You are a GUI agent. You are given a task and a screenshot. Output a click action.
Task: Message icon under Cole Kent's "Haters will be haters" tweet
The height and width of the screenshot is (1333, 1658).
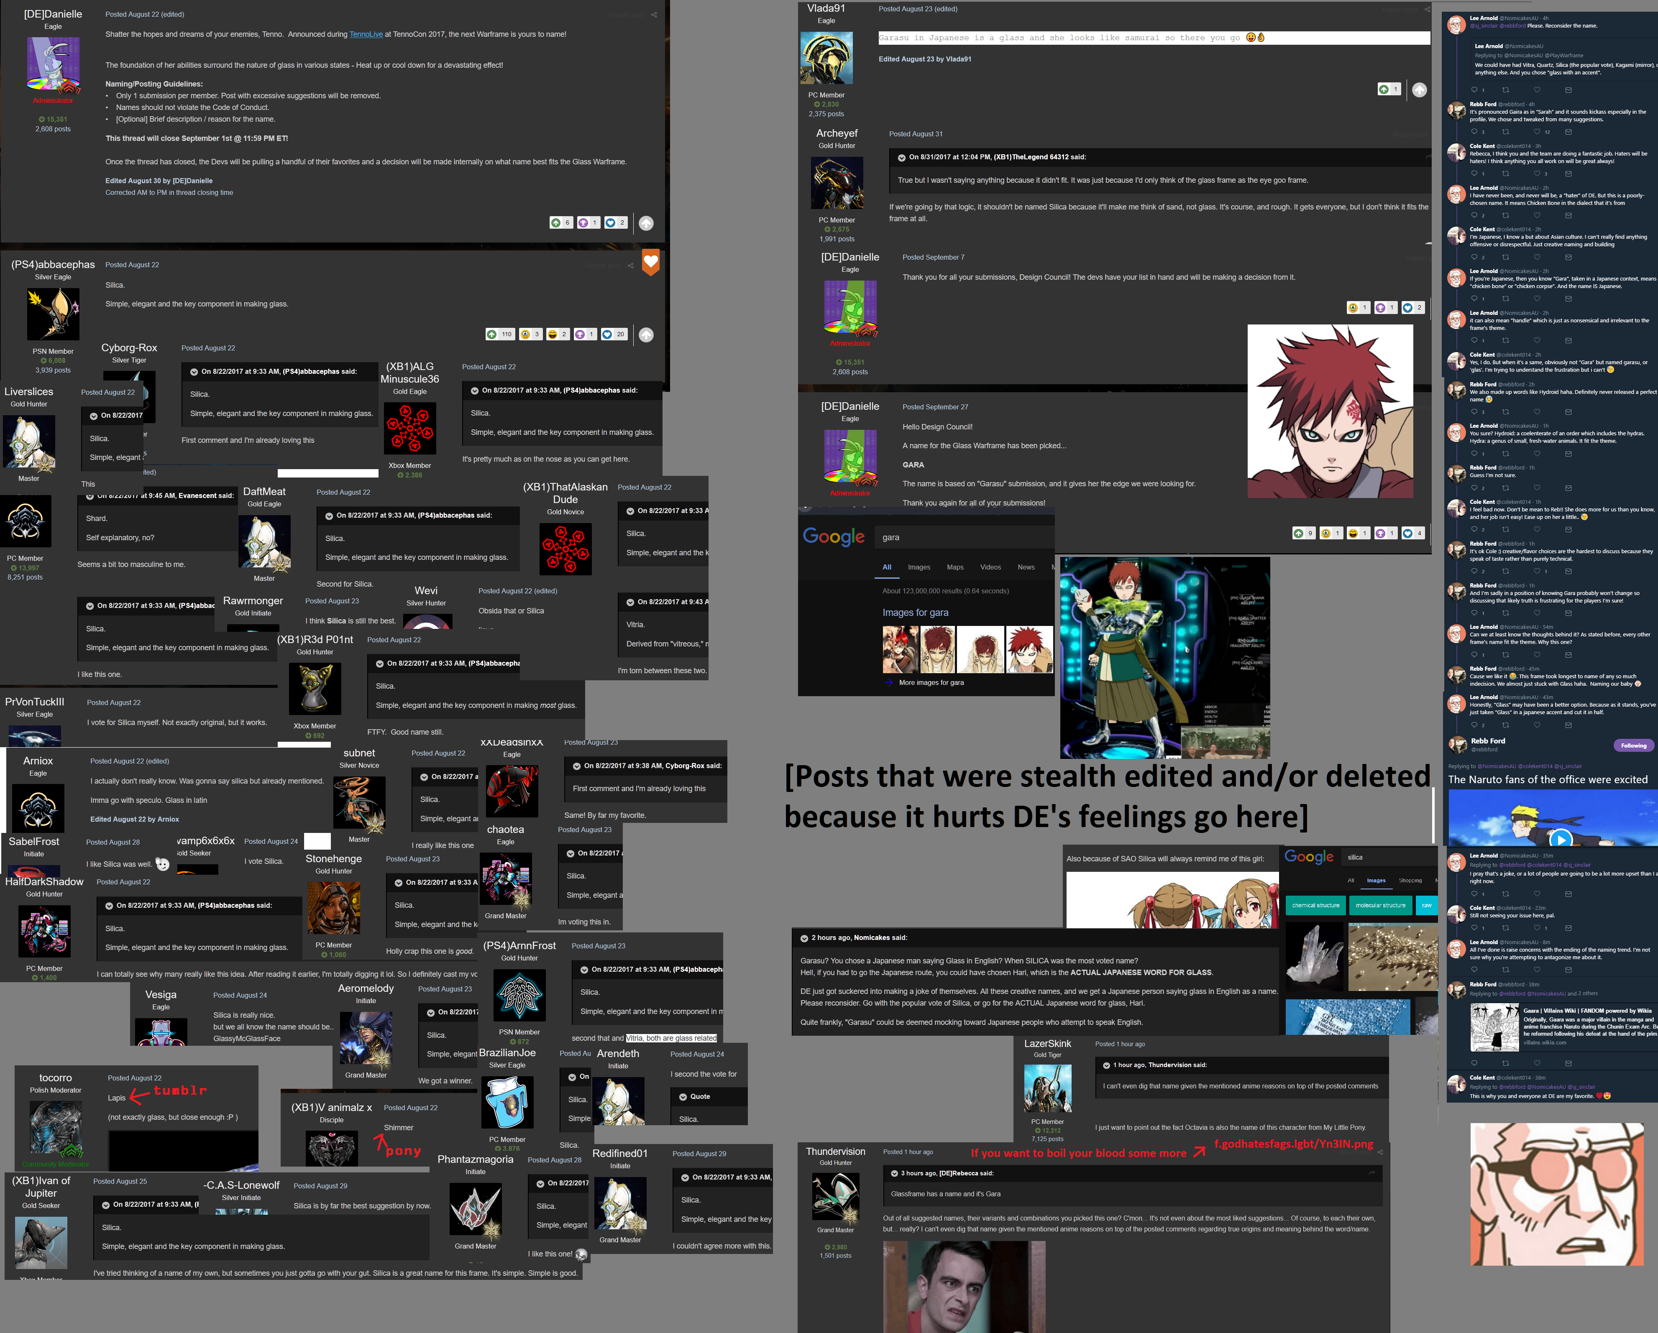pyautogui.click(x=1568, y=174)
